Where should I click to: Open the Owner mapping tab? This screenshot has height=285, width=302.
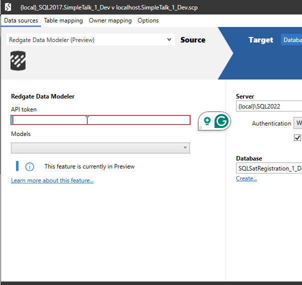point(110,20)
